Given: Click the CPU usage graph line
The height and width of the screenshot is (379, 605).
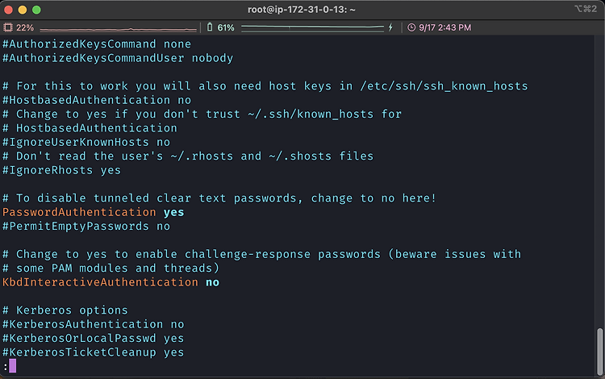Looking at the screenshot, I should point(118,29).
